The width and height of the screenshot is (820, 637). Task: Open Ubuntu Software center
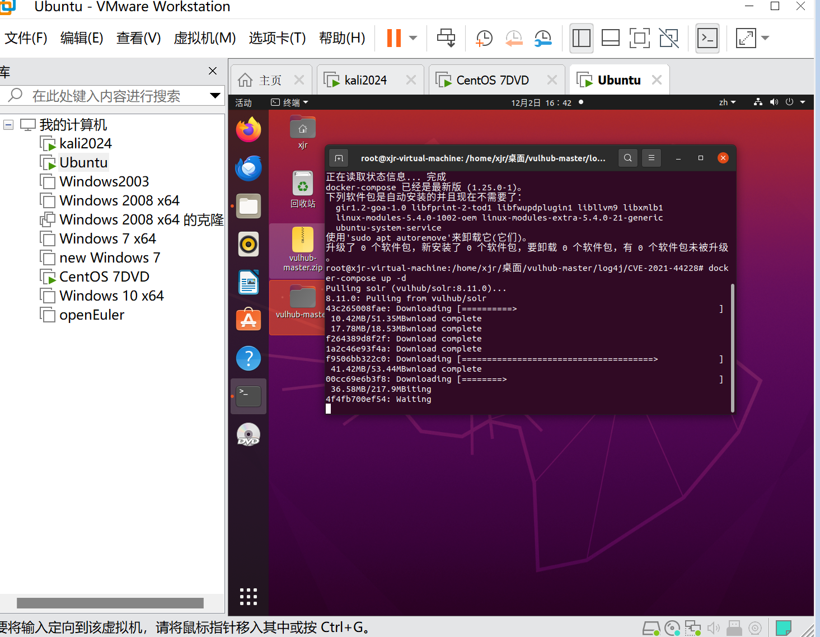pos(249,320)
